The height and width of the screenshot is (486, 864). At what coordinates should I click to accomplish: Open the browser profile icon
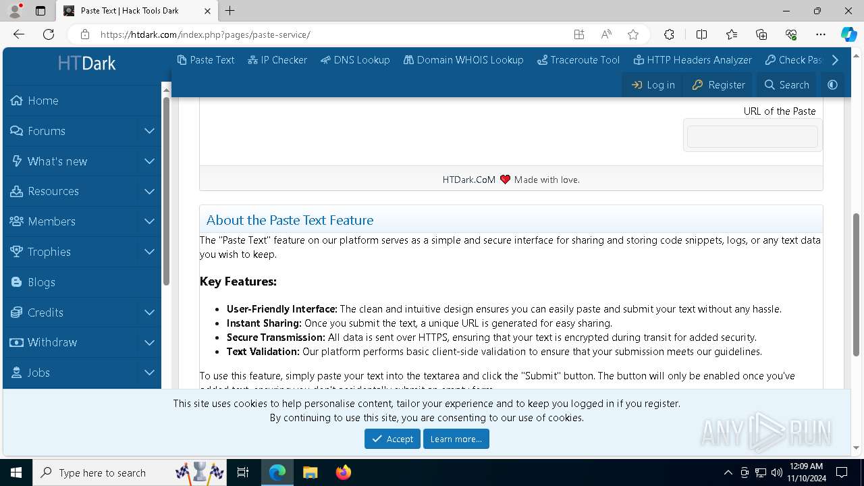tap(15, 11)
